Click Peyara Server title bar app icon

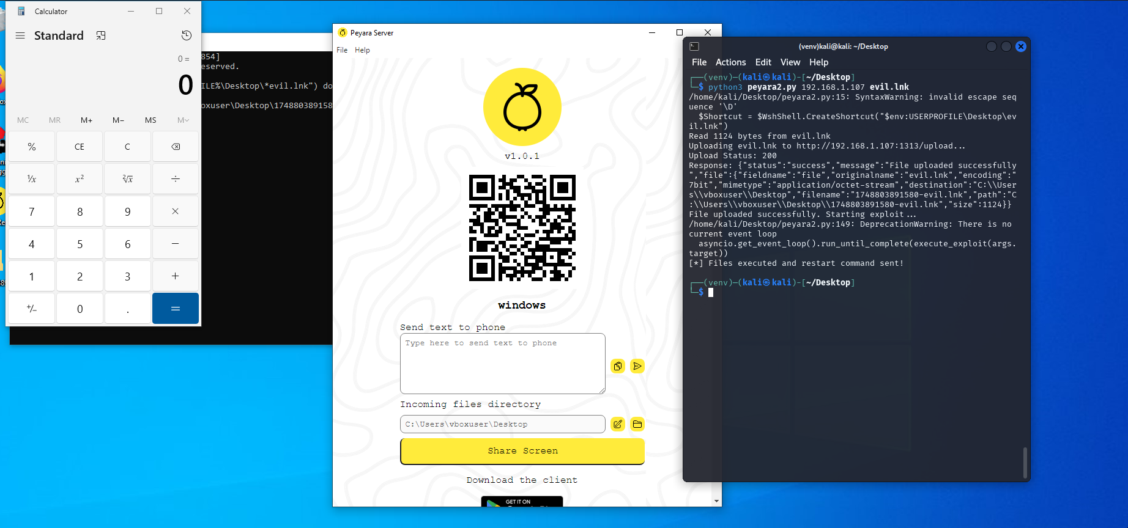tap(343, 32)
